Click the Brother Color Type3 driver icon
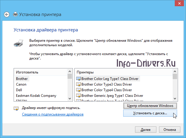Image resolution: width=186 pixels, height=138 pixels. 78,84
